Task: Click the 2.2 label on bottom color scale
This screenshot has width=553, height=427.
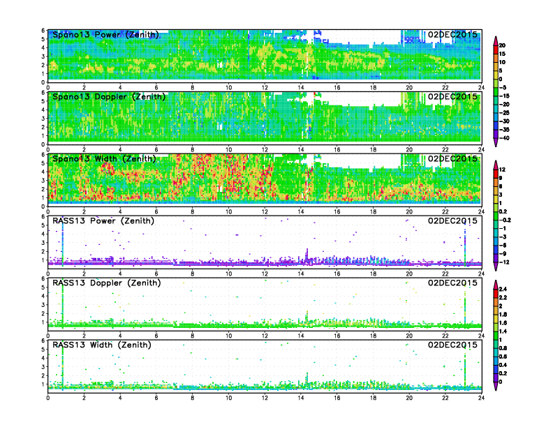Action: [503, 298]
